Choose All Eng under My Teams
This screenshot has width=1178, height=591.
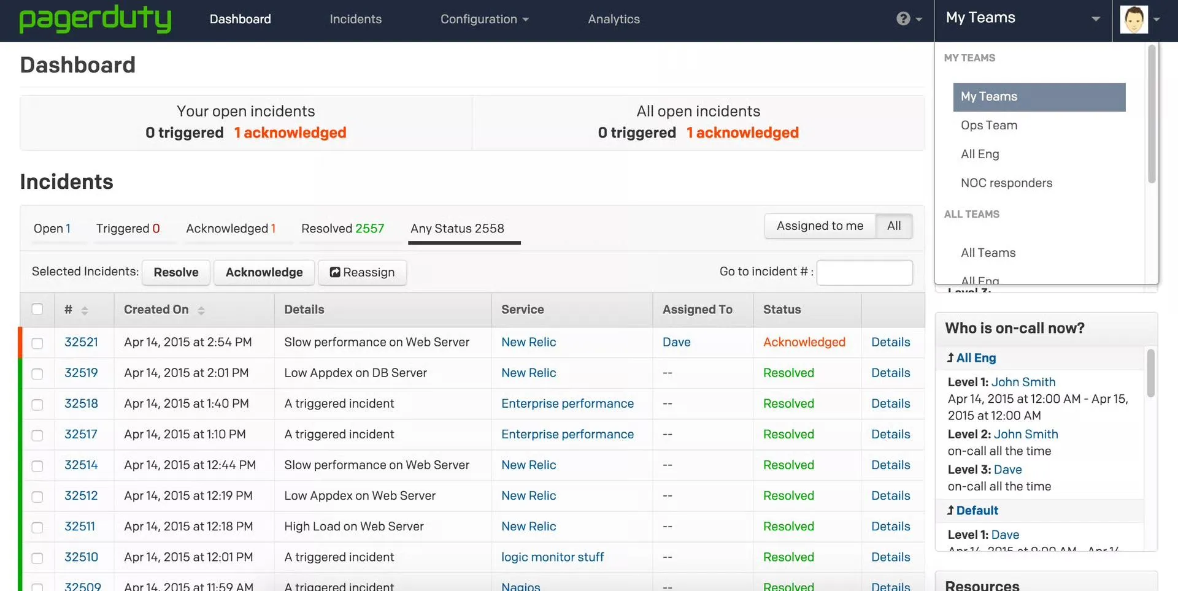pos(980,154)
